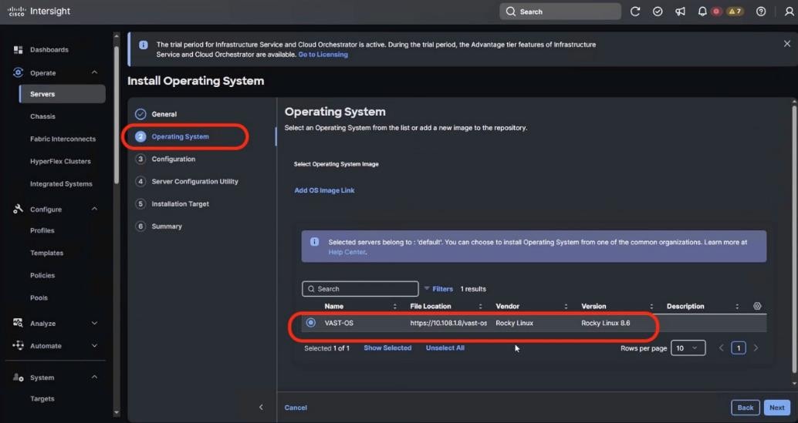Open the notifications bell icon

click(x=702, y=11)
